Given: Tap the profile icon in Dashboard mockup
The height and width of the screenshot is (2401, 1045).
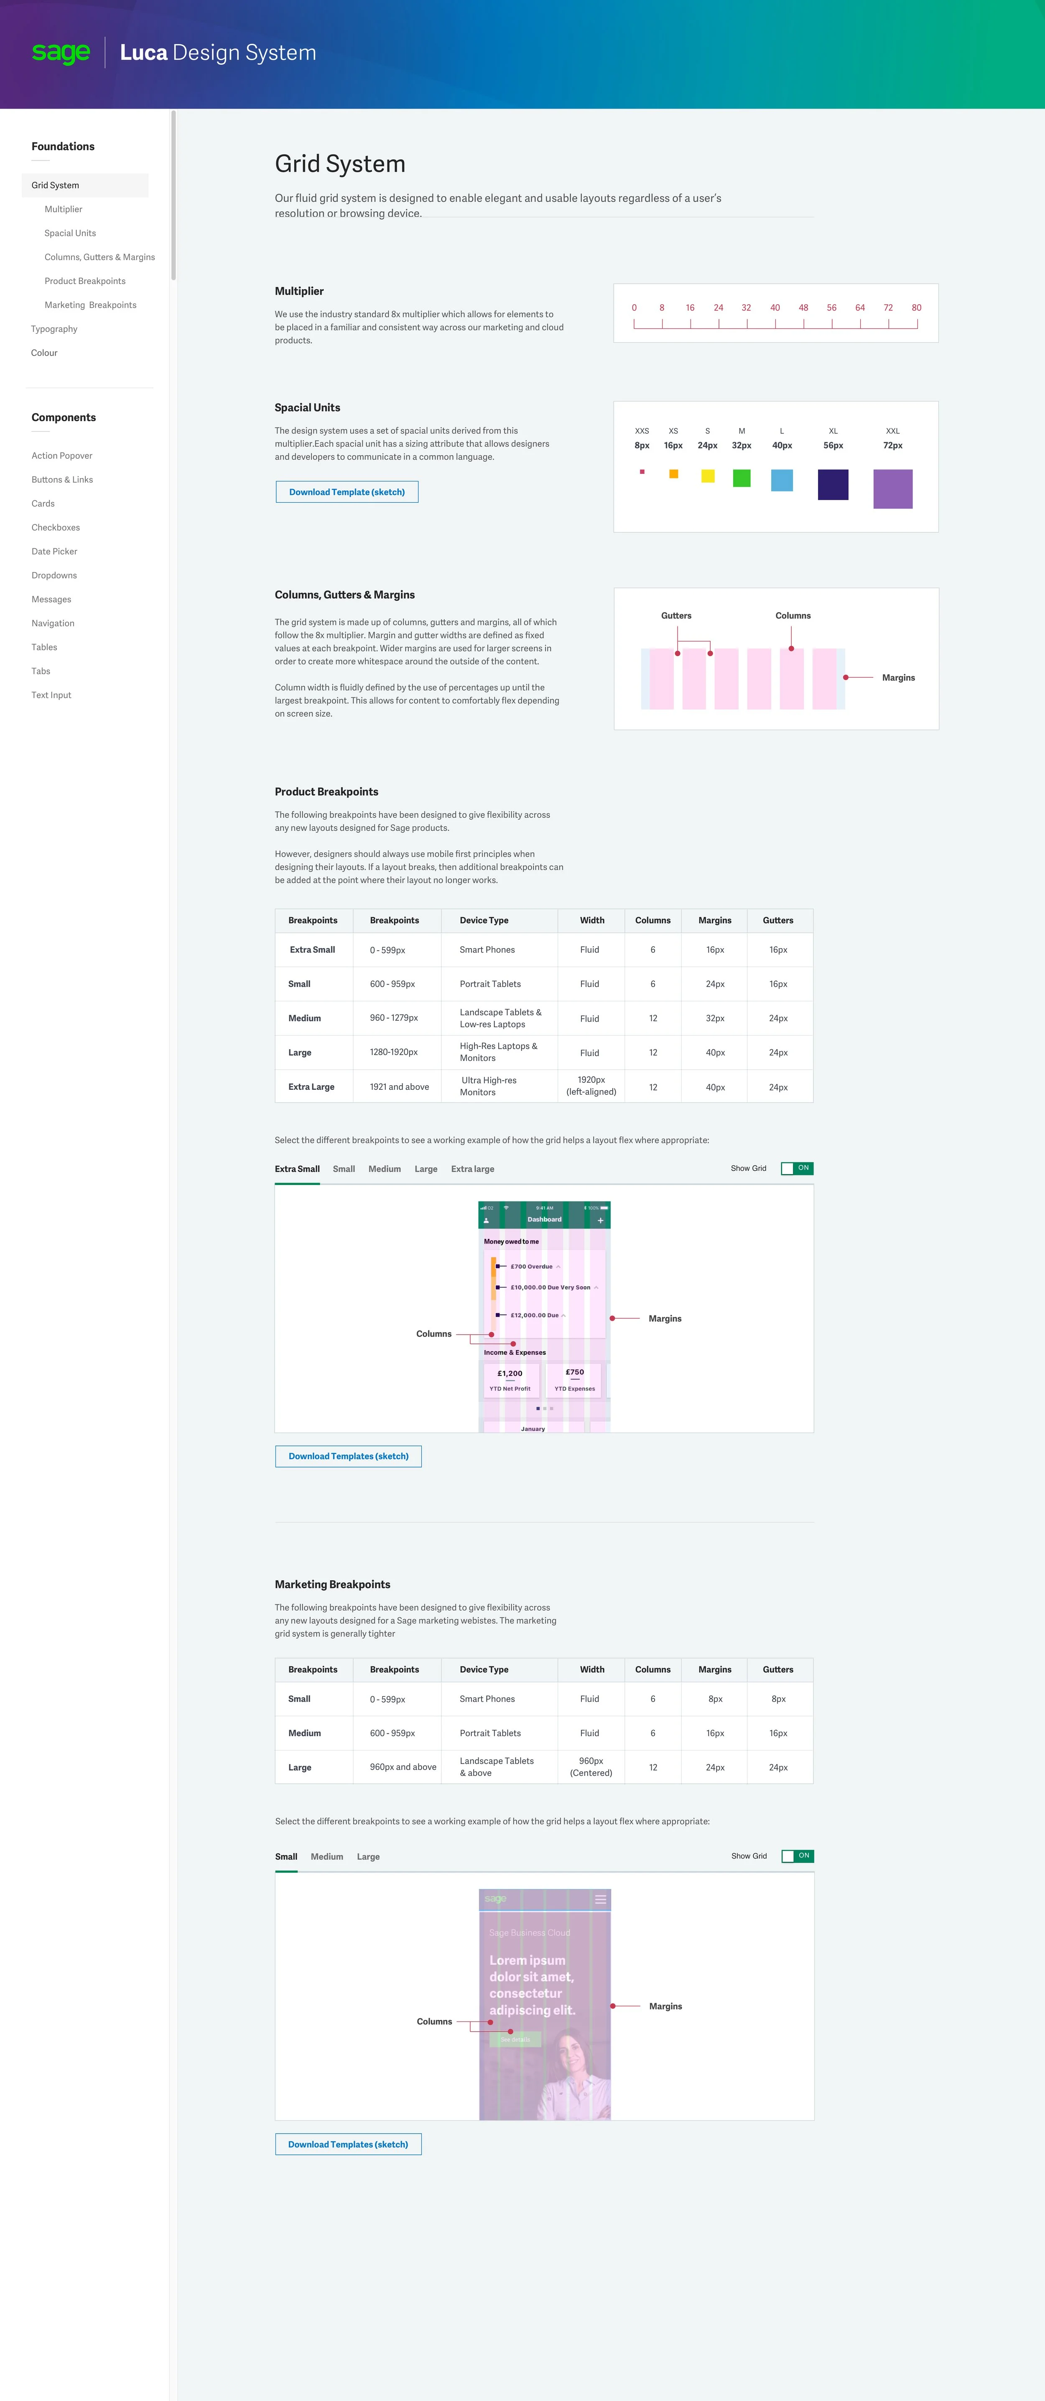Looking at the screenshot, I should [x=486, y=1220].
